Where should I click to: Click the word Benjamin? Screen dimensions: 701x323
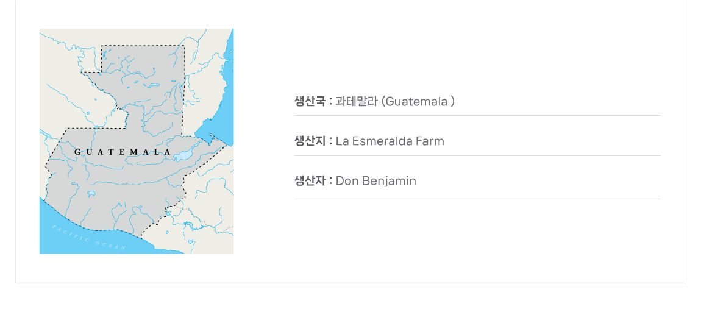(389, 181)
